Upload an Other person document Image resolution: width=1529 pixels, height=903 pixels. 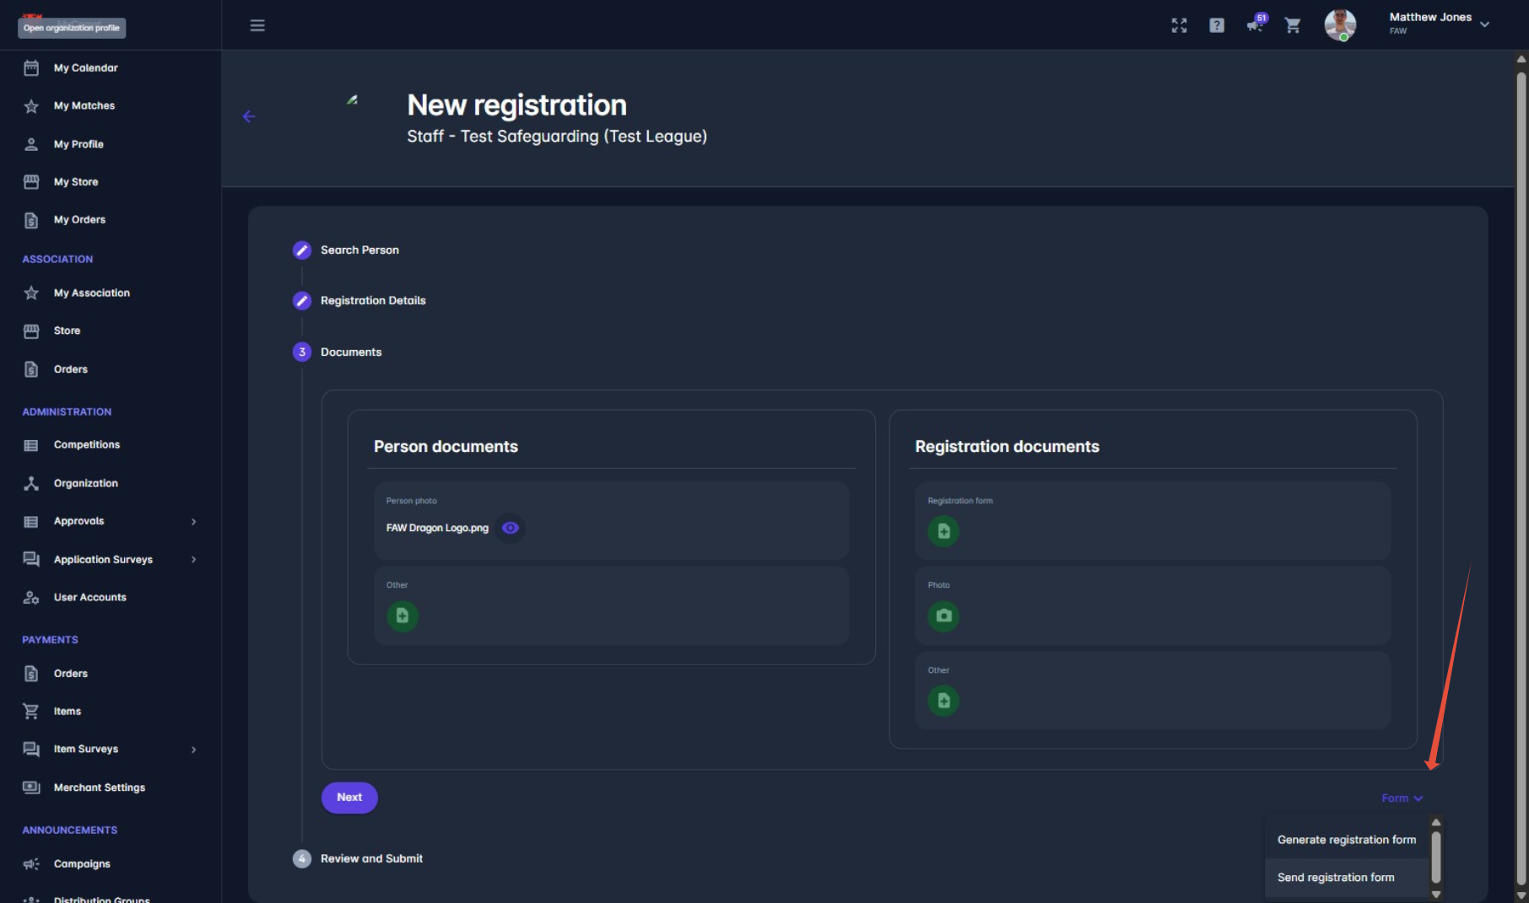click(x=403, y=615)
